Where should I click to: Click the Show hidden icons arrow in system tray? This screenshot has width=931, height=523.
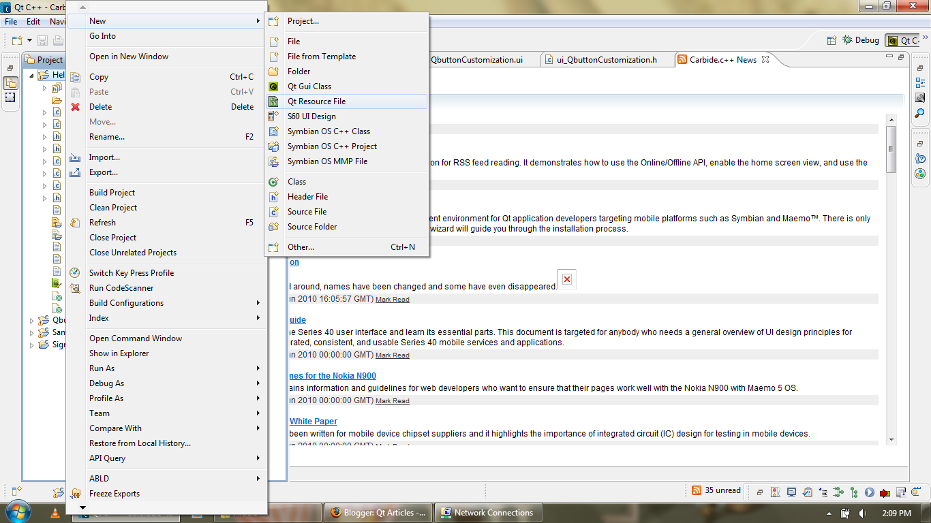tap(829, 513)
